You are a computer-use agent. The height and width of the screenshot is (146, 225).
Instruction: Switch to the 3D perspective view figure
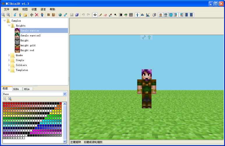point(137,15)
